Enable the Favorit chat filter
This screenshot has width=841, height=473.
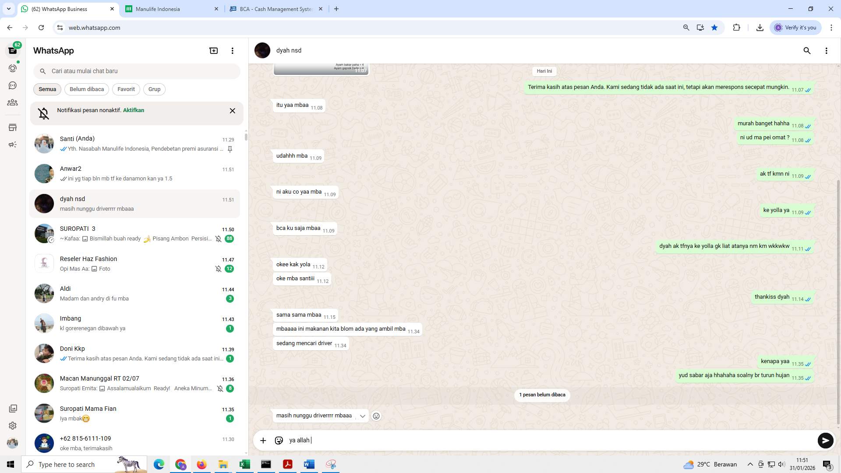126,89
